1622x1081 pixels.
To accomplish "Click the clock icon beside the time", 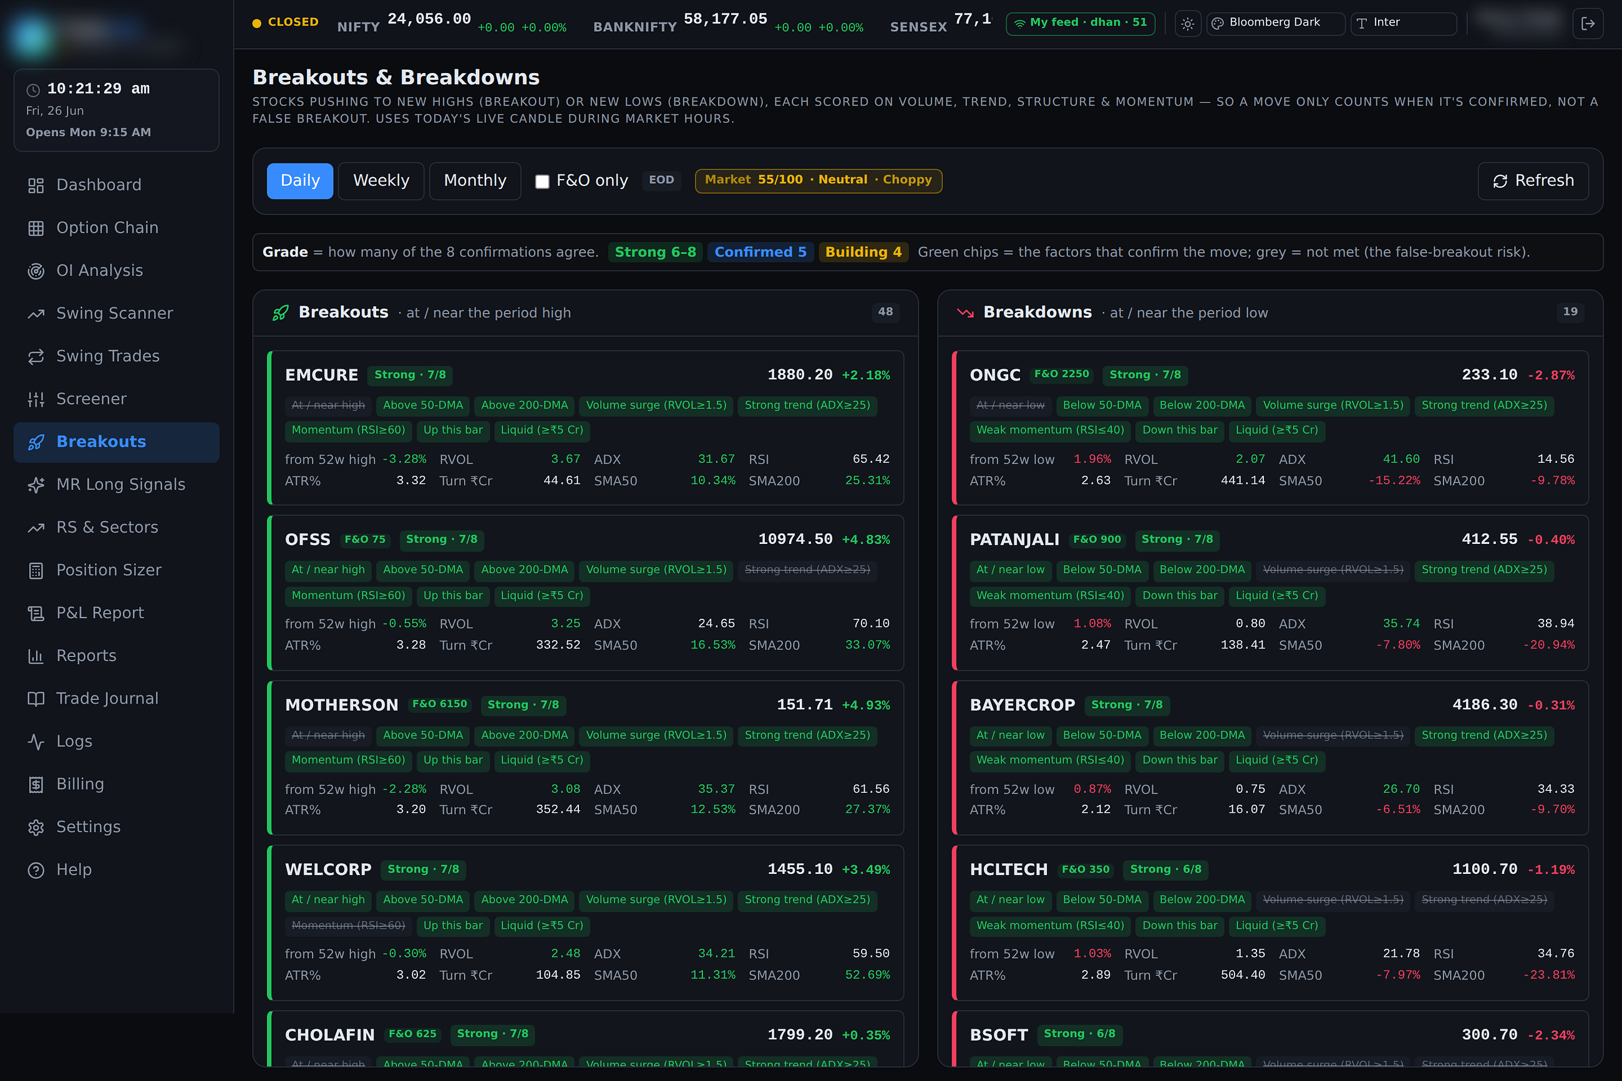I will (x=33, y=90).
